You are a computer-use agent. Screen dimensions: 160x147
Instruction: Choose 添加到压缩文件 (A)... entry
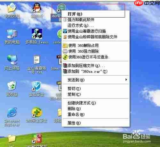coord(96,66)
